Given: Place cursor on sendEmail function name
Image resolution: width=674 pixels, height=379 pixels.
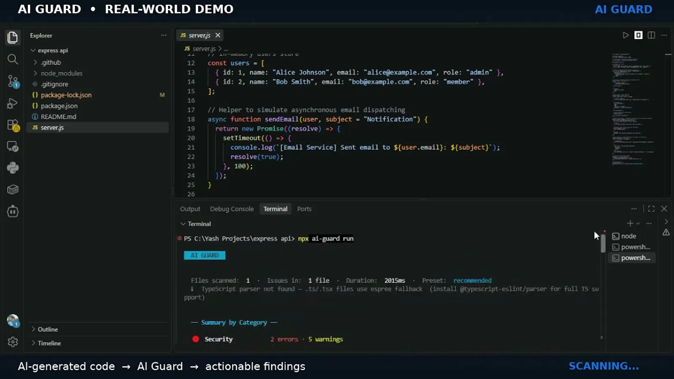Looking at the screenshot, I should pos(281,119).
